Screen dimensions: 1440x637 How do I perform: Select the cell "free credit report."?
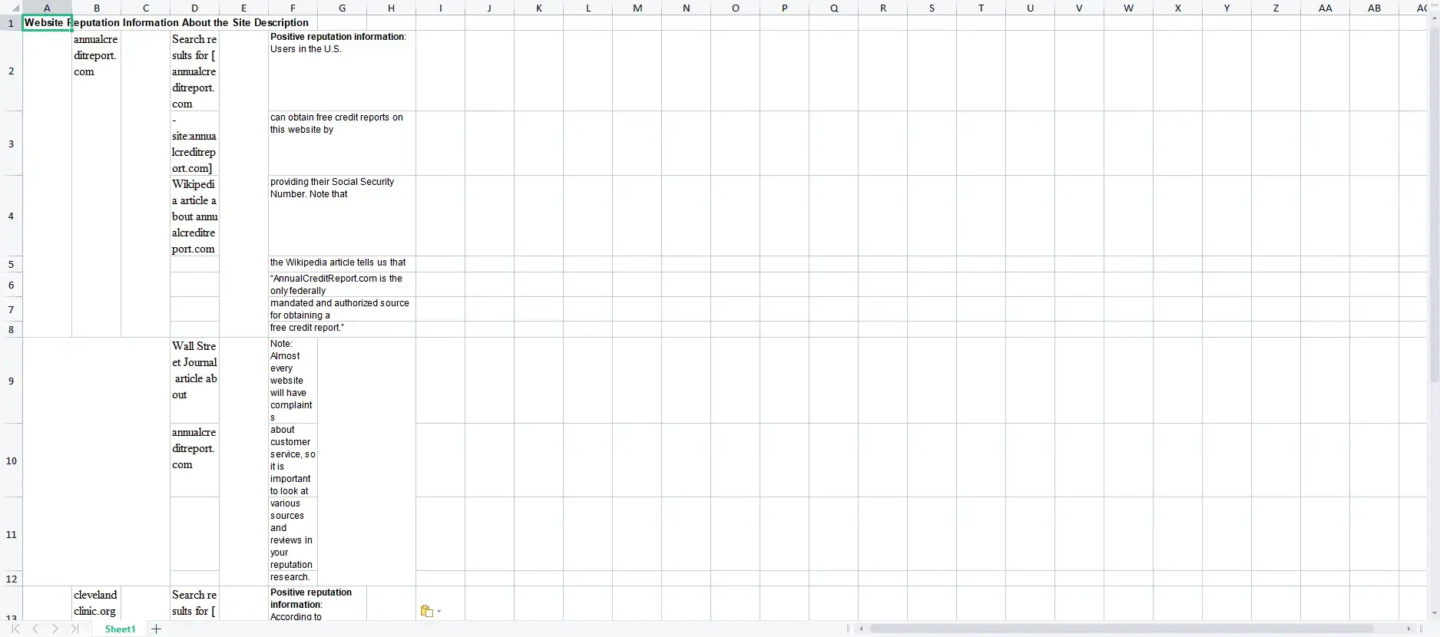[x=342, y=328]
